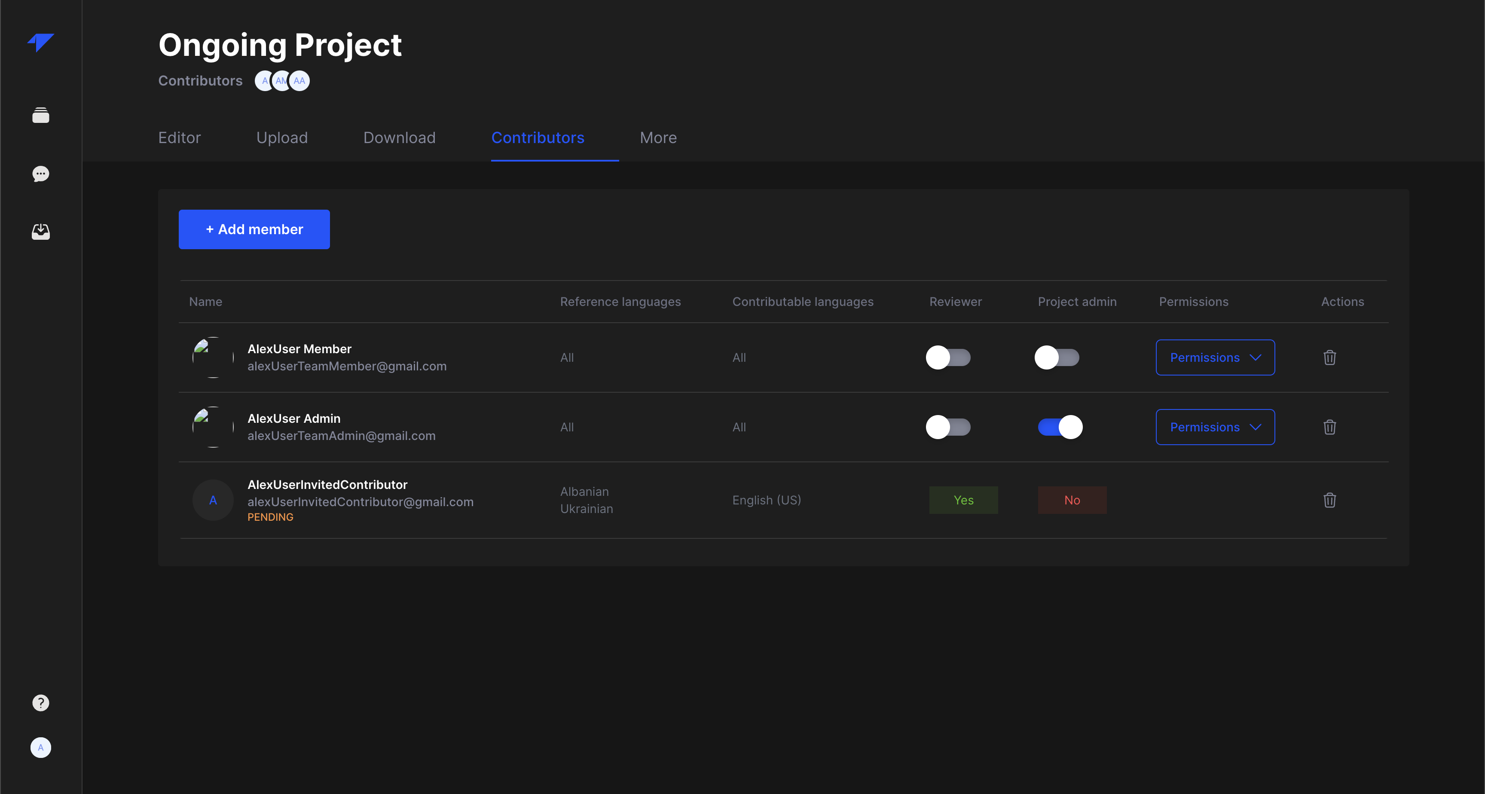Delete AlexUser Member with the trash icon
Image resolution: width=1485 pixels, height=794 pixels.
coord(1330,357)
